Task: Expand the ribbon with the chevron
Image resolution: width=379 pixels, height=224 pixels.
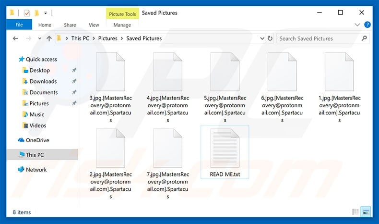Action: [x=357, y=25]
